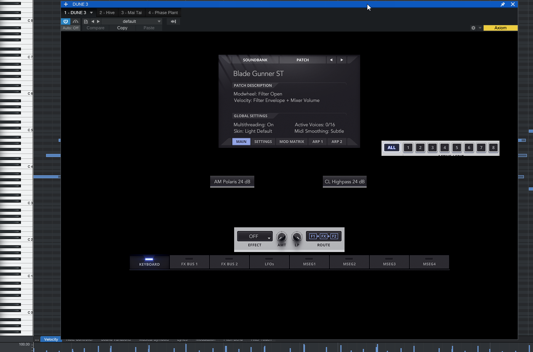Go to next patch in DUNE display
This screenshot has width=533, height=352.
click(x=342, y=60)
